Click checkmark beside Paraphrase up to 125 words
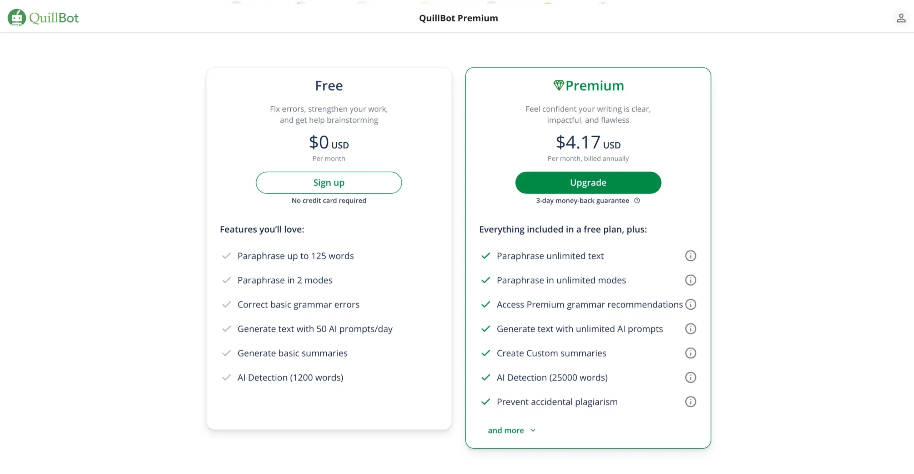This screenshot has width=914, height=474. [x=227, y=256]
